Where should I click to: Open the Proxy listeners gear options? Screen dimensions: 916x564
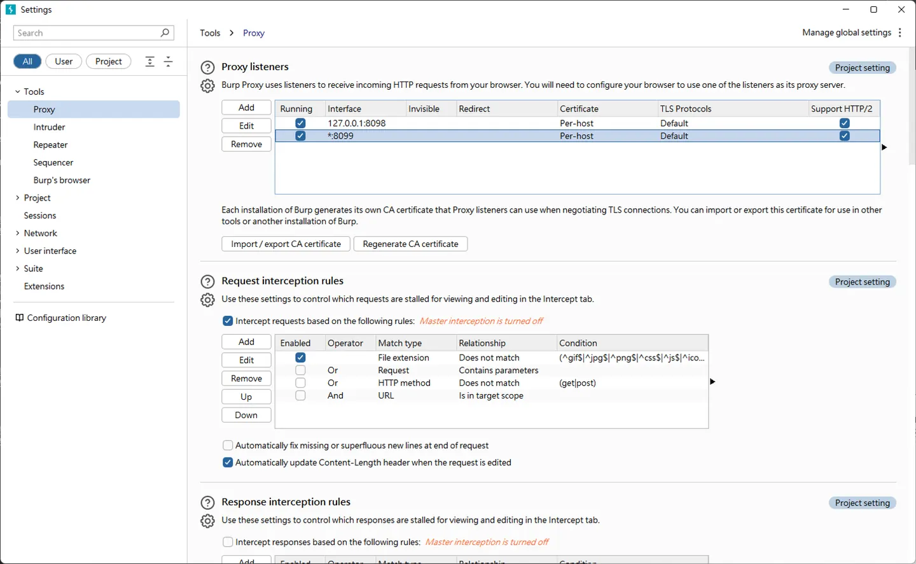point(207,85)
